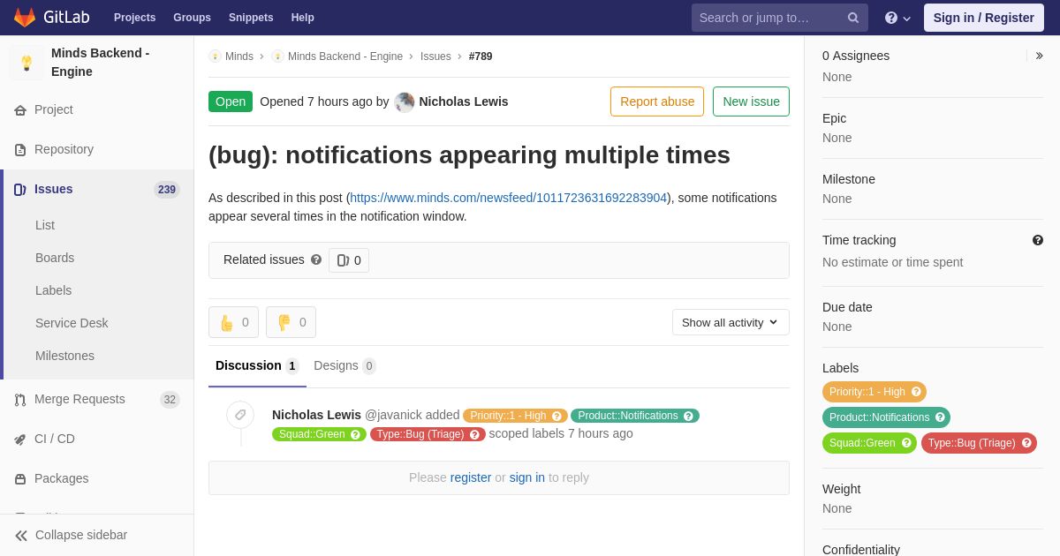Screen dimensions: 1060x556
Task: Click the help icon on activity Type::Bug (Triage) label
Action: [x=474, y=434]
